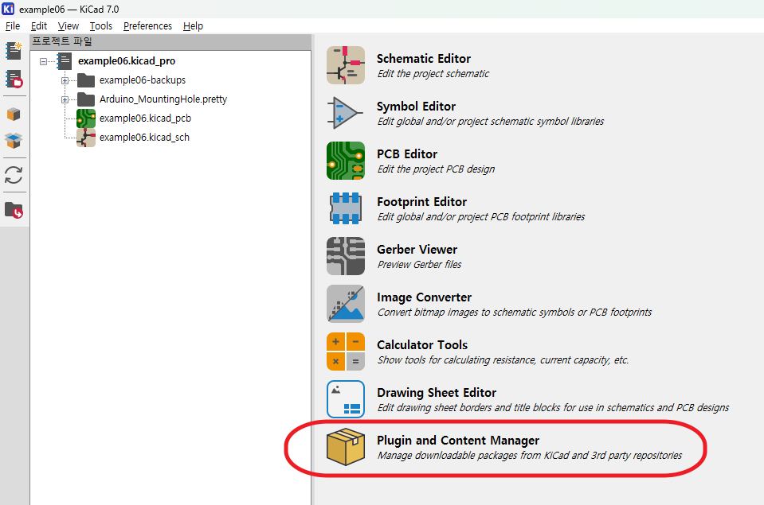This screenshot has height=505, width=764.
Task: Expand the example06-backups folder
Action: [x=65, y=81]
